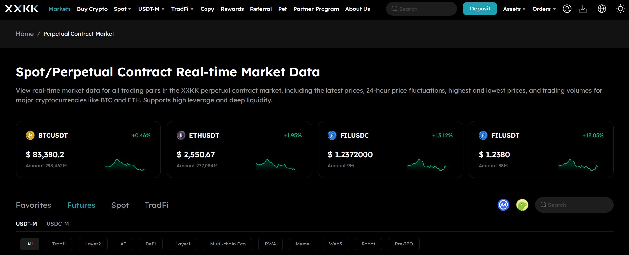Click the Deposit button

tap(480, 9)
